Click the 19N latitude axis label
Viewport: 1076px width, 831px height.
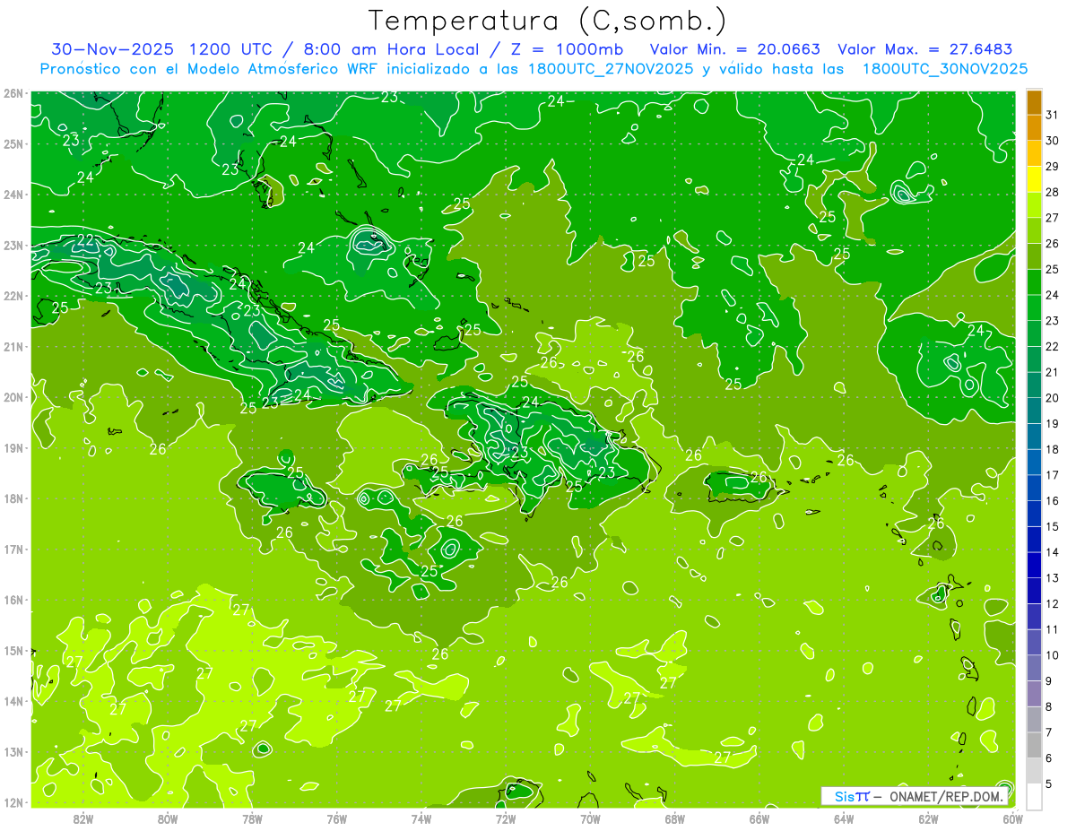13,448
